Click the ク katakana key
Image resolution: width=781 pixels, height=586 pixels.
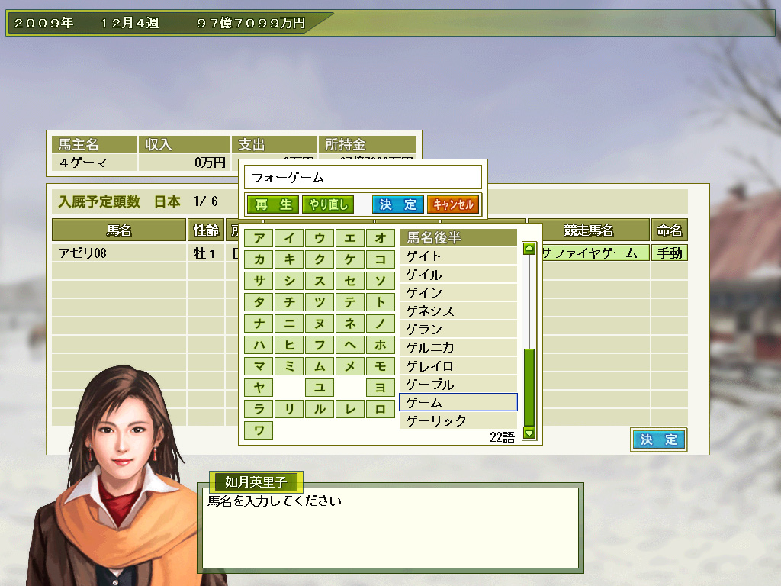[x=320, y=259]
